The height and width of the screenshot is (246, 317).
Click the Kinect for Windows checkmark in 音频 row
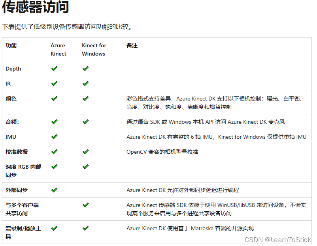(x=85, y=122)
